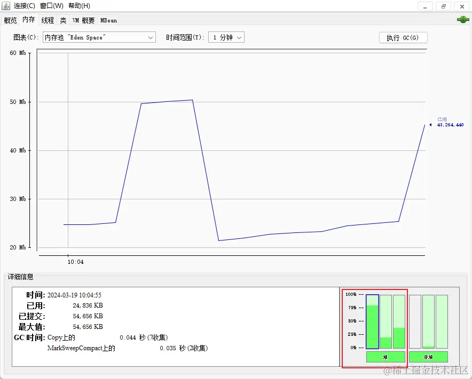Click the Copy上的 0.044 秒 GC time entry
The image size is (472, 379).
(107, 337)
